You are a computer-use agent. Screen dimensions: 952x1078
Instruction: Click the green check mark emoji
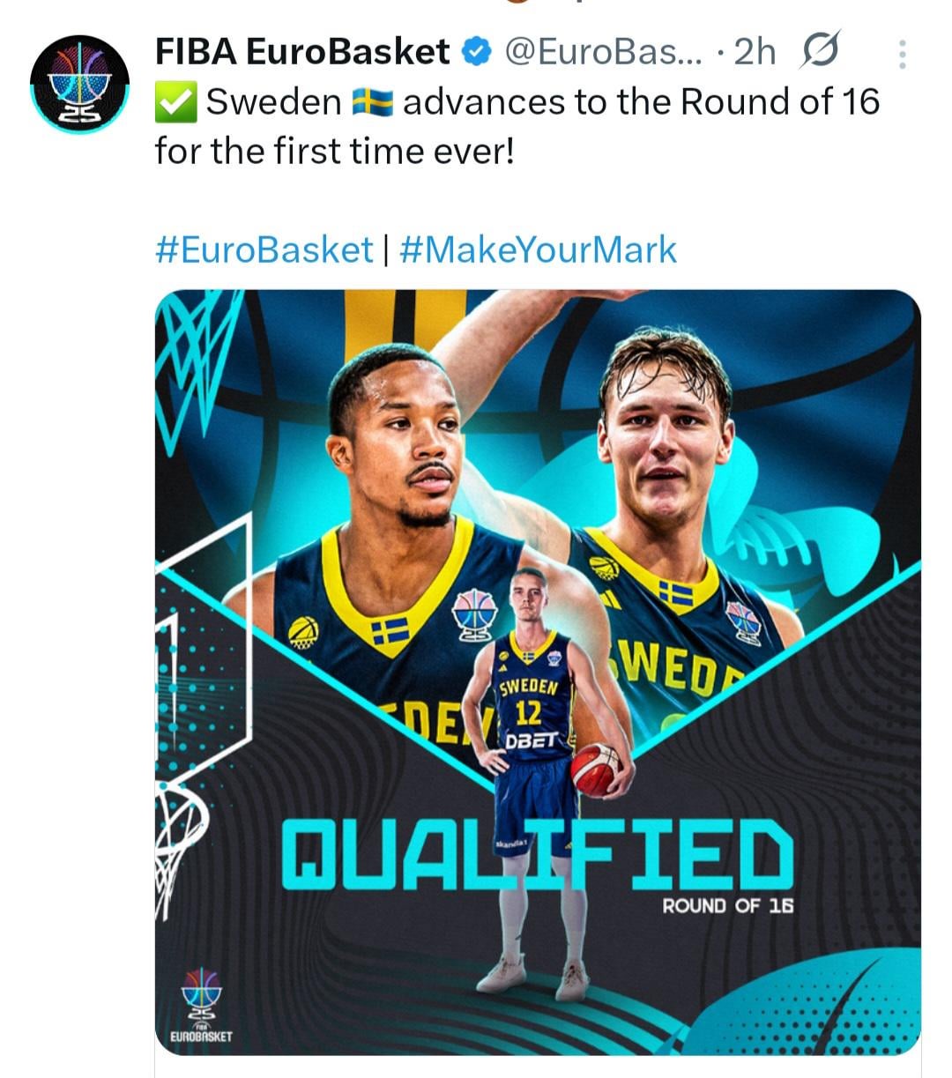coord(175,103)
